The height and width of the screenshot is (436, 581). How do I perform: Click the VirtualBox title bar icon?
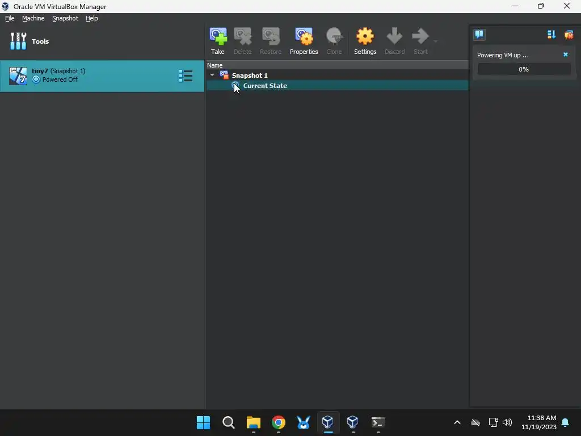coord(5,6)
